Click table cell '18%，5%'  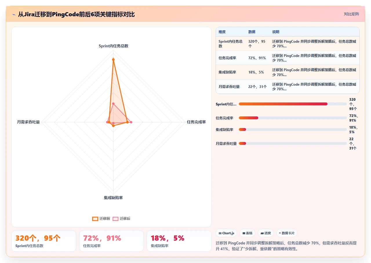256,72
